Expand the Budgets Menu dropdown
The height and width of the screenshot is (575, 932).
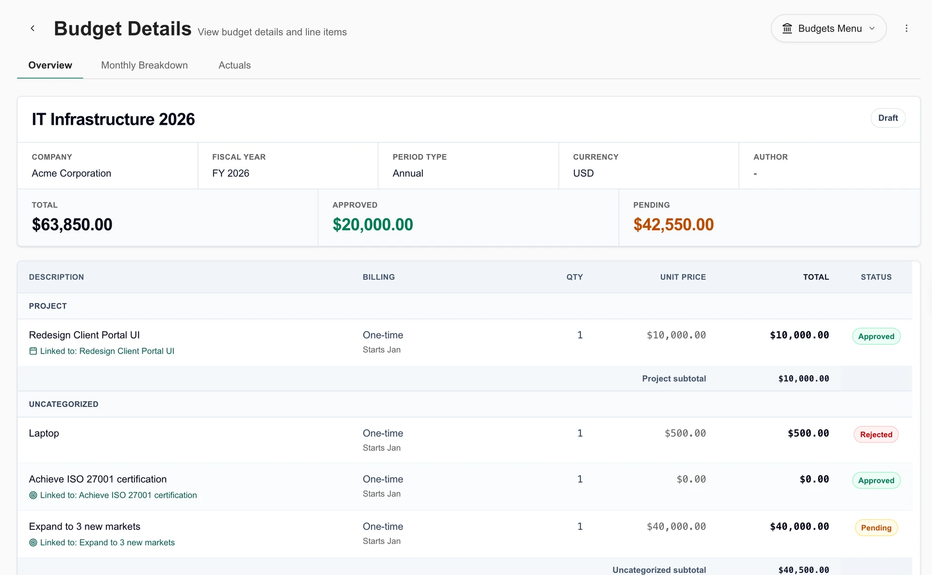(x=829, y=28)
